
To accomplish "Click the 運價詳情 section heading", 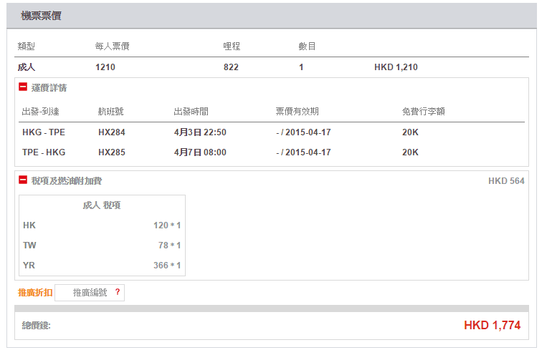I will click(x=49, y=87).
